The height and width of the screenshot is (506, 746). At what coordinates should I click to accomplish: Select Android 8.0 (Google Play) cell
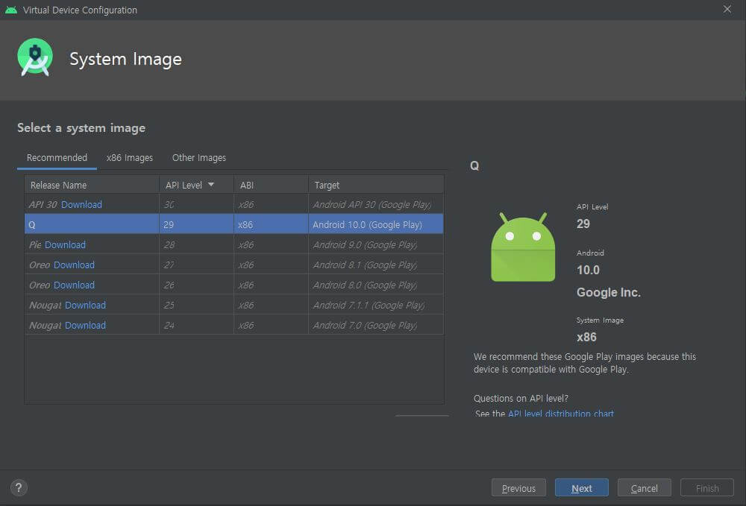point(376,285)
